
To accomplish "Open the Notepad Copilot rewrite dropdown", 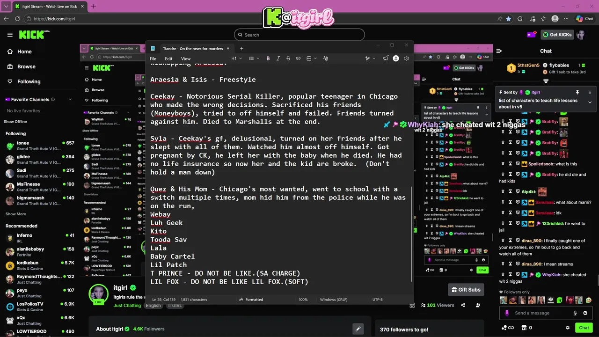I will (370, 59).
